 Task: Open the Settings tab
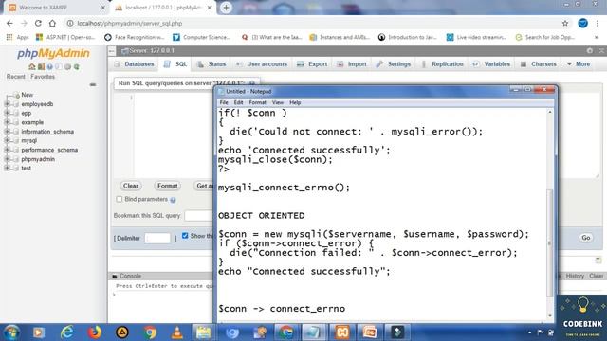pyautogui.click(x=394, y=64)
